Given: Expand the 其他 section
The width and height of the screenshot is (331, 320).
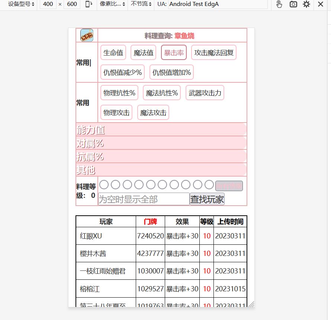Looking at the screenshot, I should tap(161, 169).
